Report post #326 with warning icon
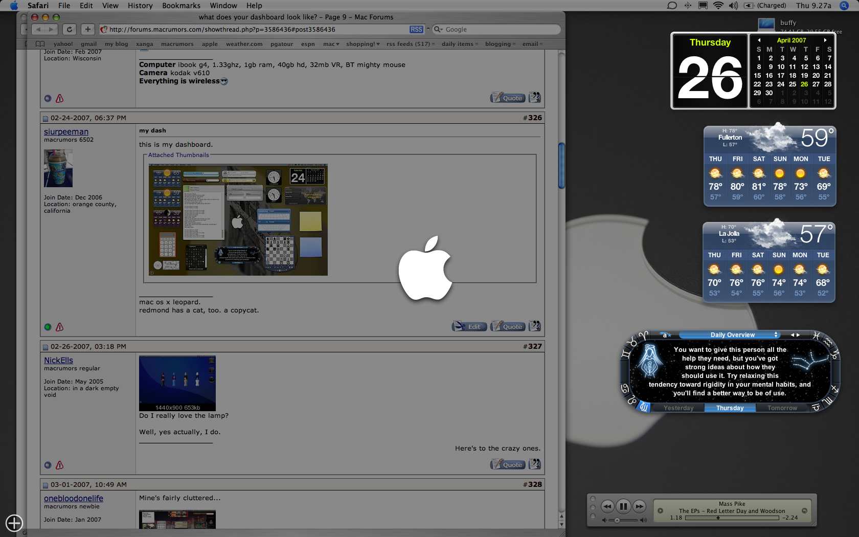Viewport: 859px width, 537px height. (60, 327)
